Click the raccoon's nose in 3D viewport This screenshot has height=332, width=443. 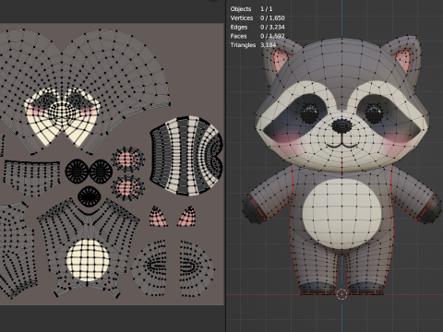coord(341,125)
